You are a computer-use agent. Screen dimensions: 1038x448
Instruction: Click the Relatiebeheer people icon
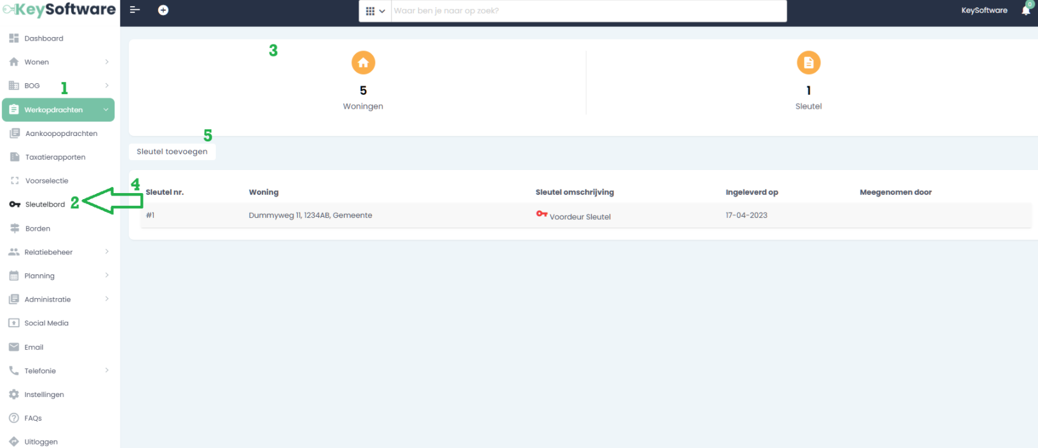pos(14,252)
